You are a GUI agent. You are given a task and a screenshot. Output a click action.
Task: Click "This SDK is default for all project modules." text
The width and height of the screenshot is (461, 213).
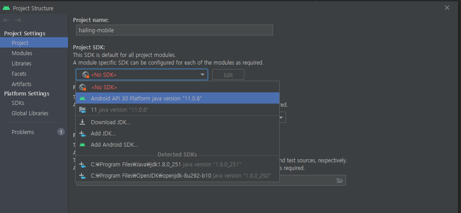(x=124, y=55)
